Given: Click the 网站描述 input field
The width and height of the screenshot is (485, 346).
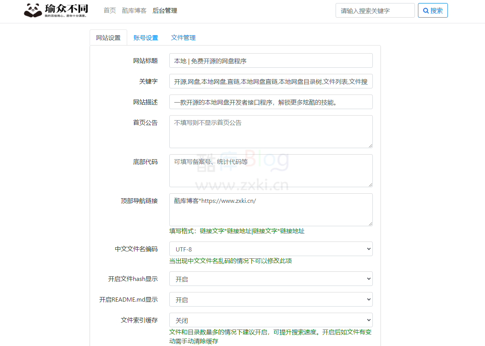Looking at the screenshot, I should click(271, 102).
